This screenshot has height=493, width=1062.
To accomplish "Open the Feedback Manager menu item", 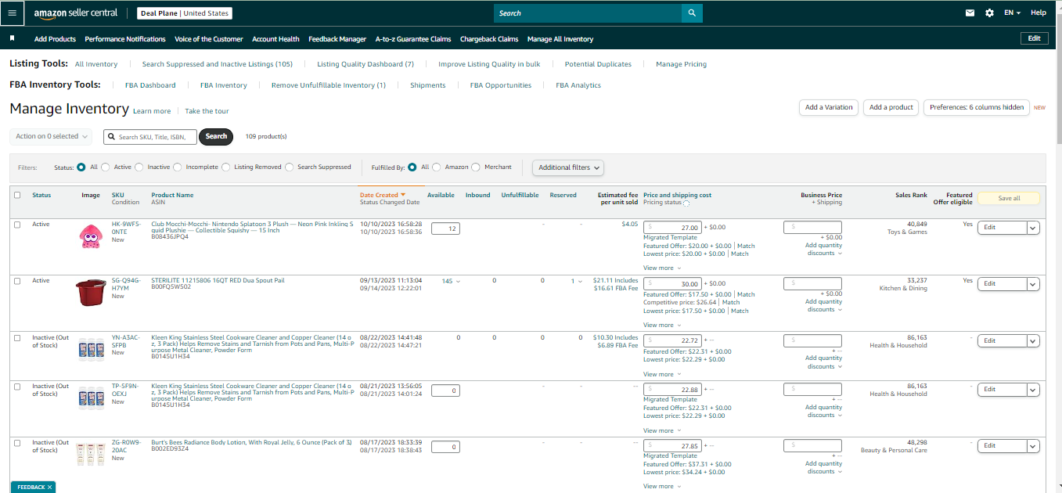I will pos(337,39).
